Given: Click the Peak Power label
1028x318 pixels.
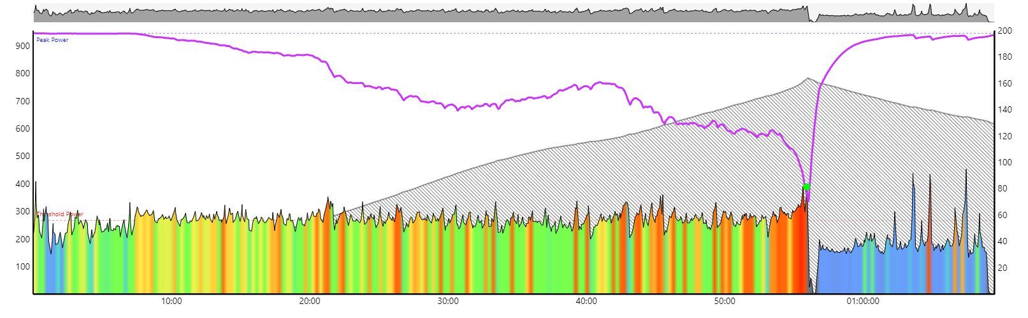Looking at the screenshot, I should click(52, 40).
